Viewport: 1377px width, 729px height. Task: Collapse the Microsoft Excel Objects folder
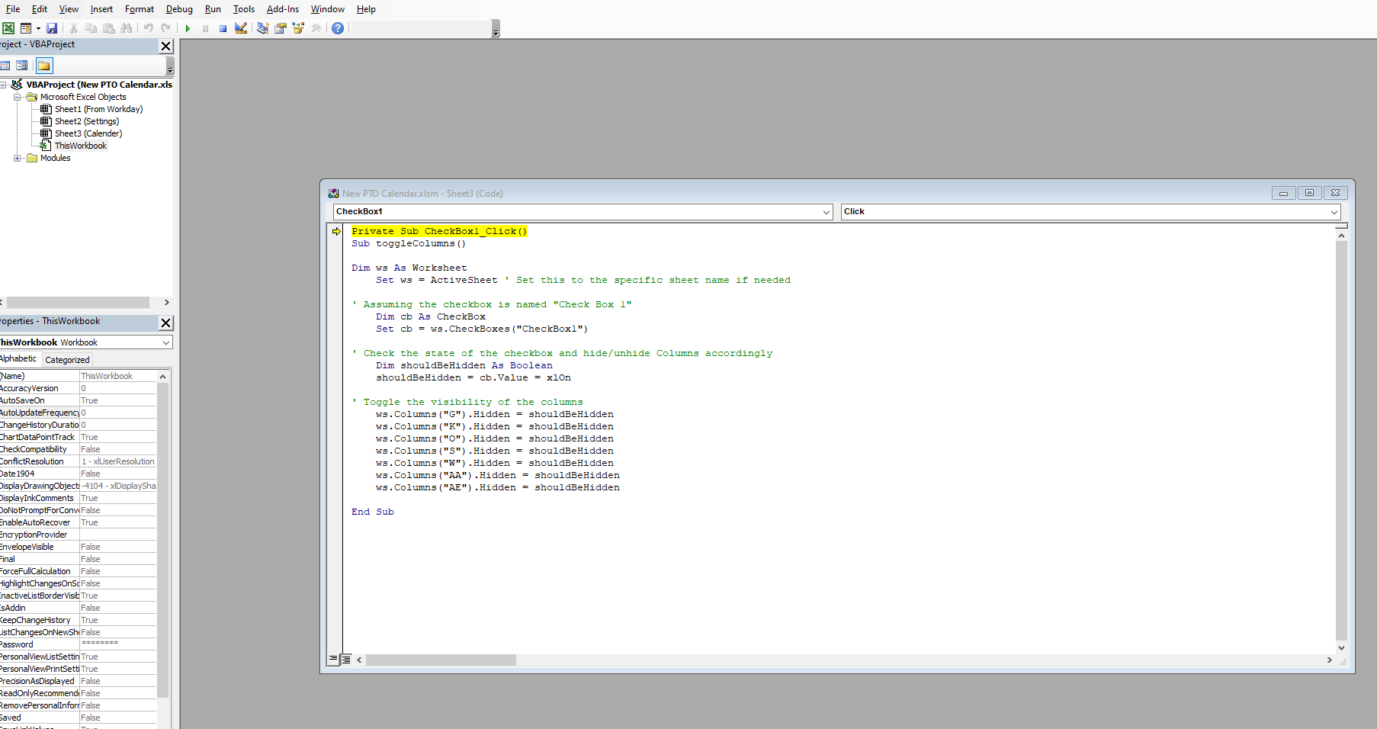[17, 97]
